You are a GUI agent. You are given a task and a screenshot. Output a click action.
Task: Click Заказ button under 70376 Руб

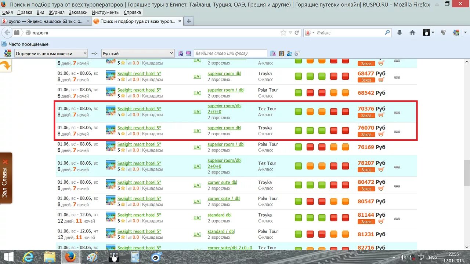coord(366,115)
